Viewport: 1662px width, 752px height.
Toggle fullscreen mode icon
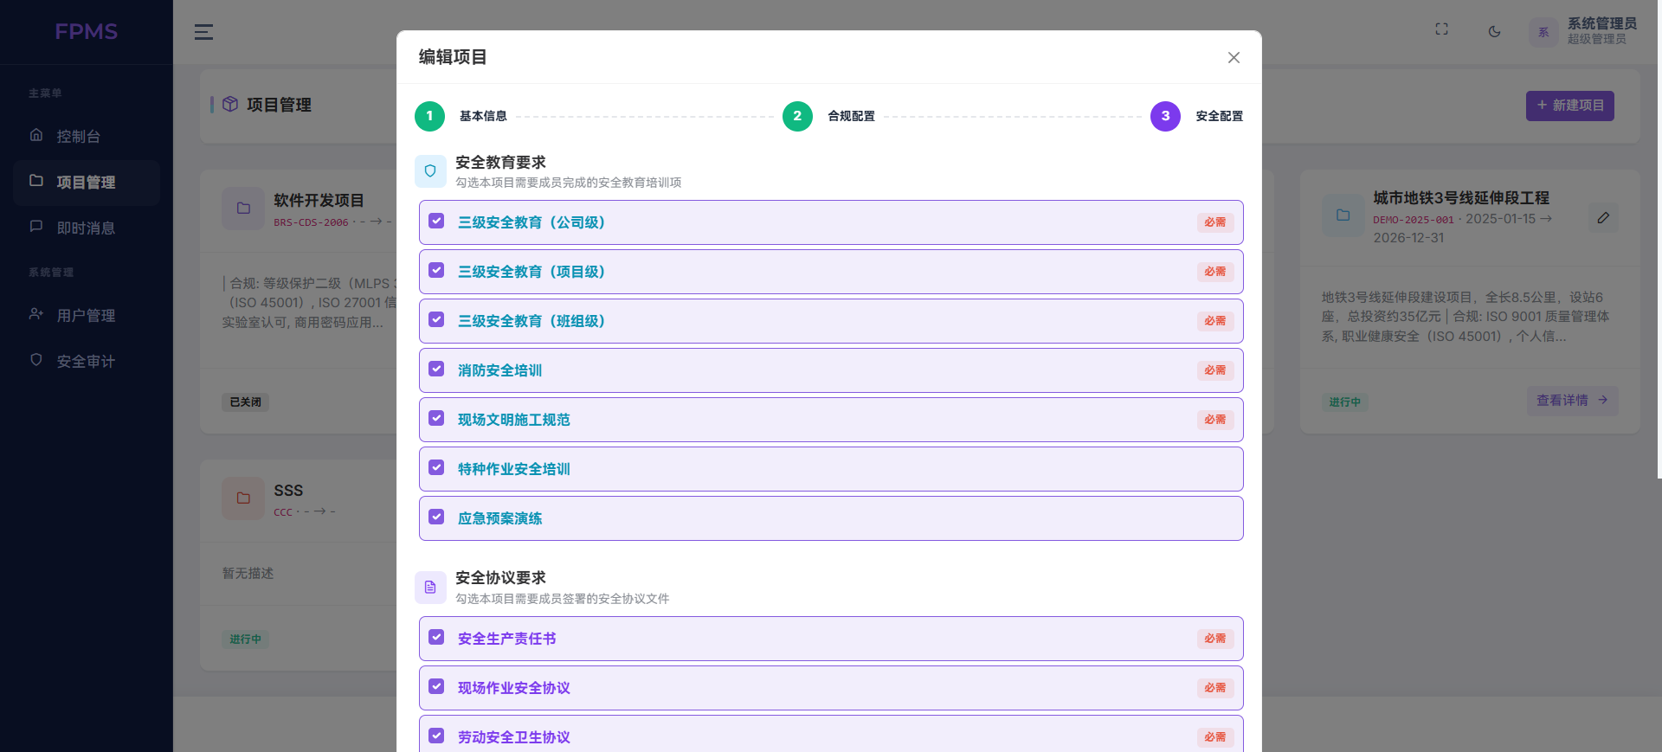pos(1441,29)
